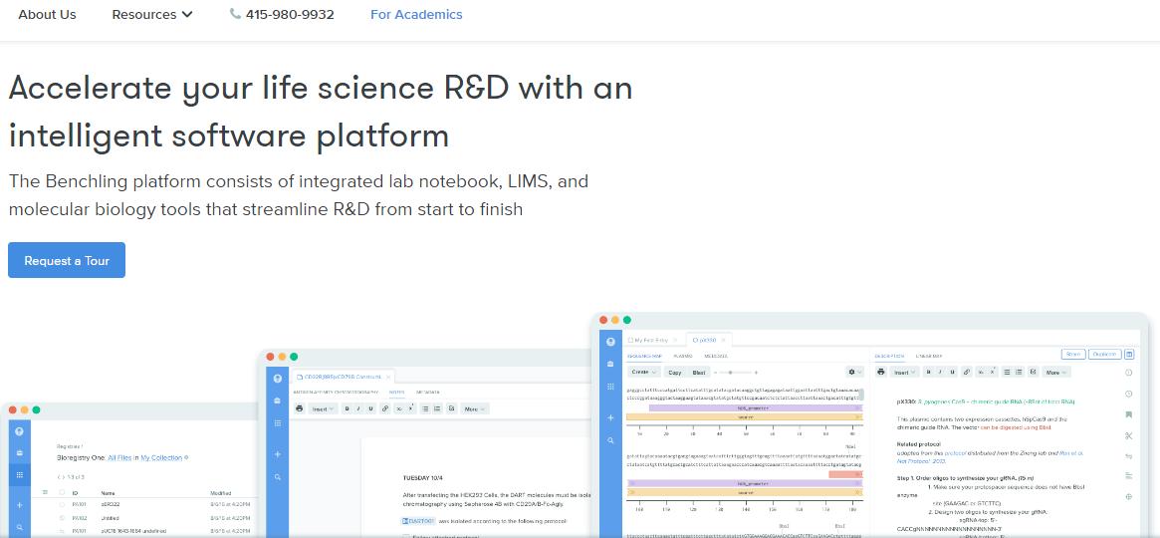Open the All Files link in registry window

coord(119,458)
